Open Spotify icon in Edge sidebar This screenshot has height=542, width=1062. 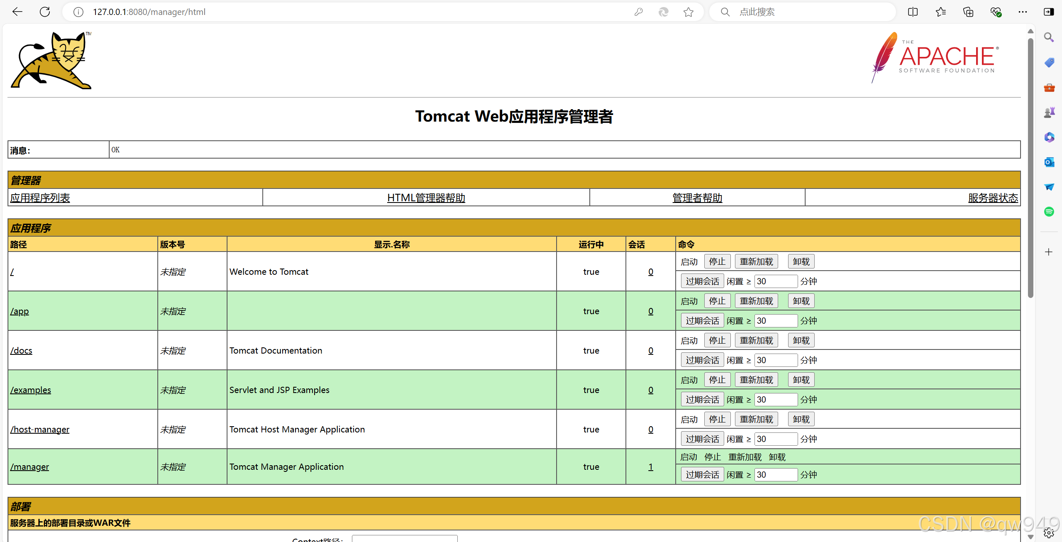click(x=1049, y=212)
